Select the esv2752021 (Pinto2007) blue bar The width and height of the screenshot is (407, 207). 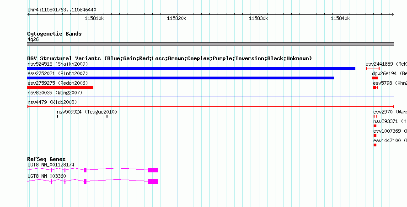(180, 78)
